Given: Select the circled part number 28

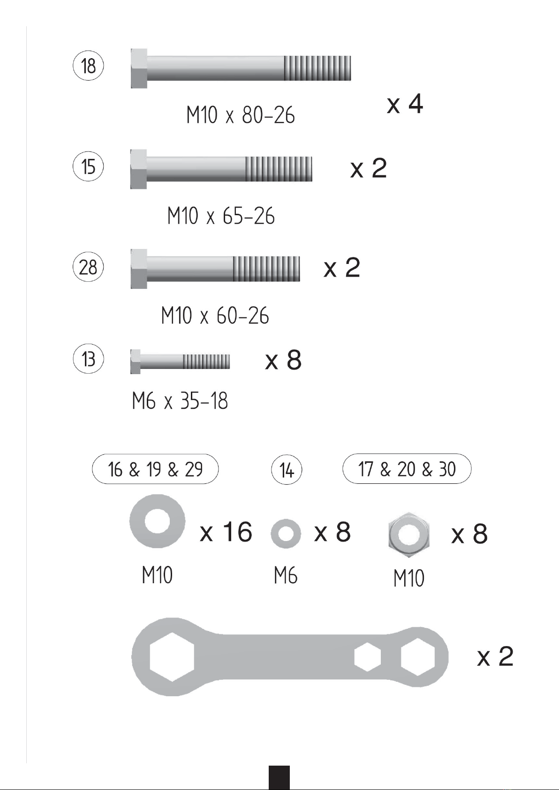Looking at the screenshot, I should tap(88, 267).
